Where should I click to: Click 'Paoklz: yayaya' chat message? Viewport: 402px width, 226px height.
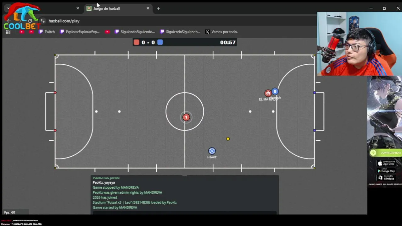coord(104,182)
